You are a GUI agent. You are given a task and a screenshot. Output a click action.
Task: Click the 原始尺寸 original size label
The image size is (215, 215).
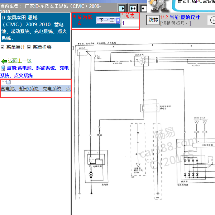190,18
